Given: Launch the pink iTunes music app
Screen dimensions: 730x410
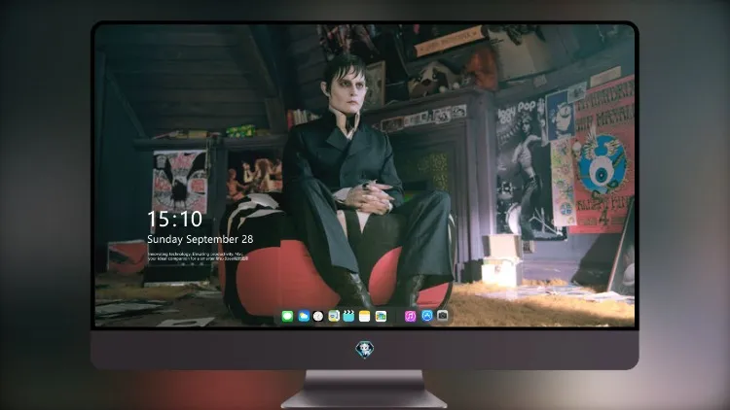Looking at the screenshot, I should (410, 317).
